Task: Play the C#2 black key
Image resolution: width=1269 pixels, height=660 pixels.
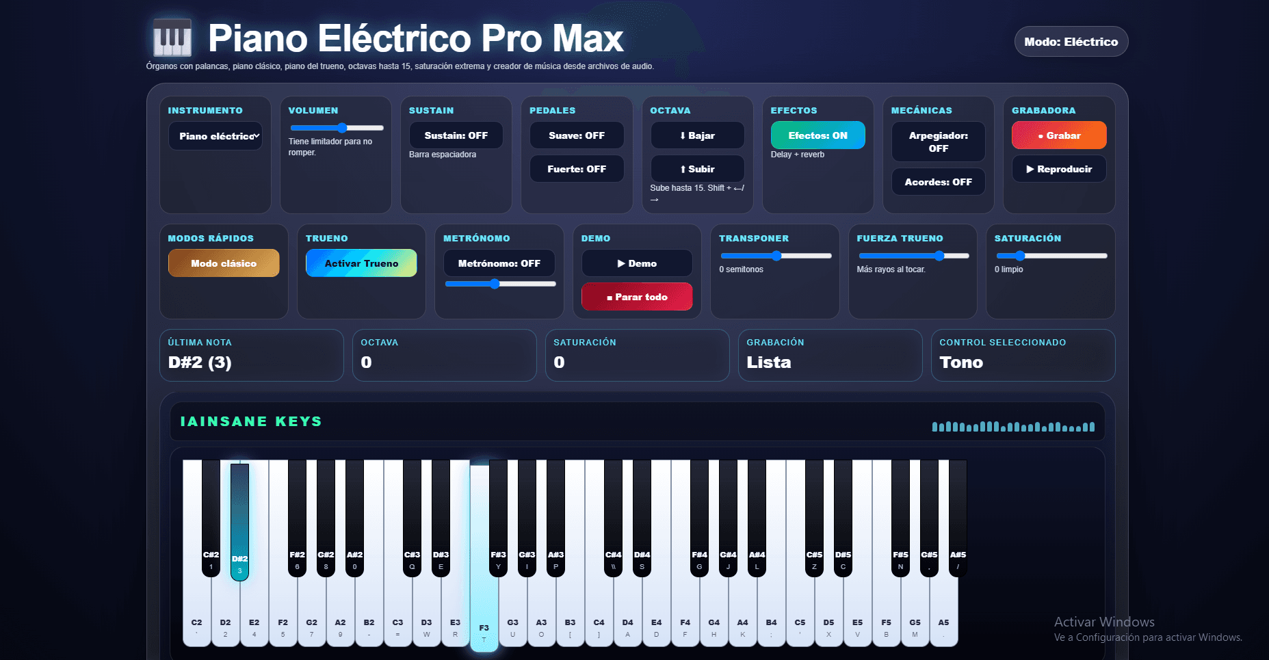Action: [x=211, y=518]
